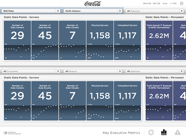Image resolution: width=186 pixels, height=139 pixels.
Task: Select top Number of Data Rooms card
Action: (45, 40)
